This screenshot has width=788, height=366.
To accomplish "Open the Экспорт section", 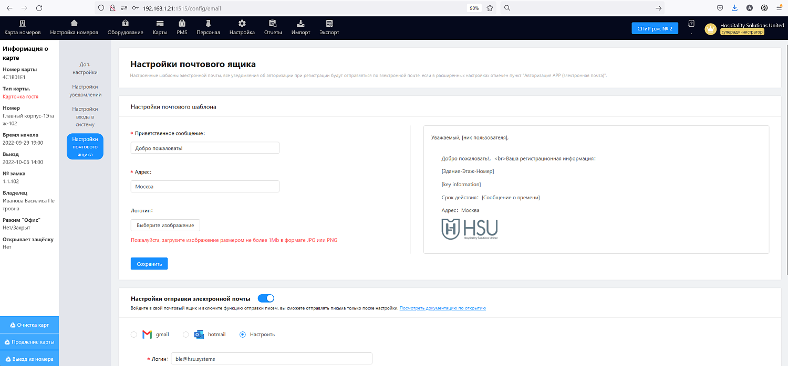I will pyautogui.click(x=328, y=27).
